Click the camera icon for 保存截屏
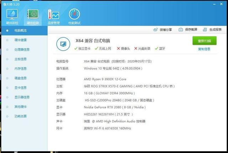Viewport: 228px width, 153px height. [x=181, y=30]
